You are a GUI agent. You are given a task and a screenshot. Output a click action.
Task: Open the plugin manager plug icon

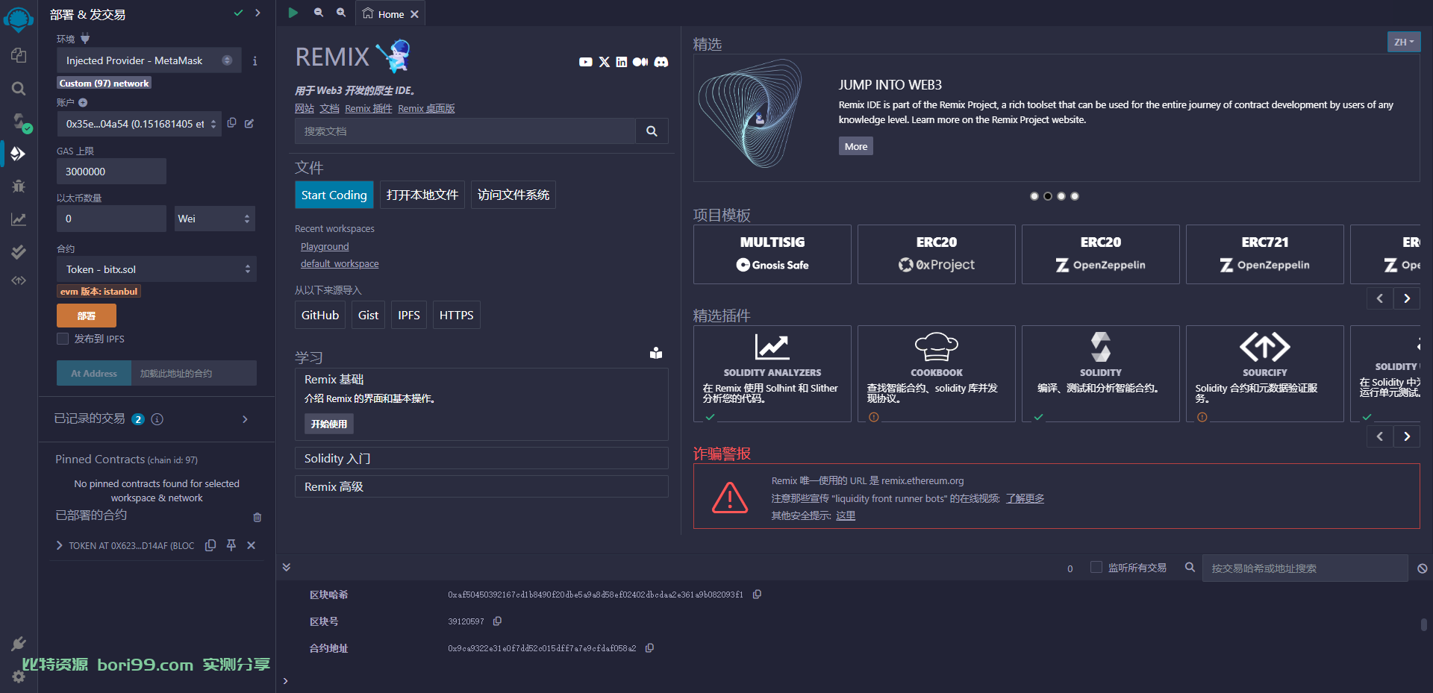pos(19,644)
